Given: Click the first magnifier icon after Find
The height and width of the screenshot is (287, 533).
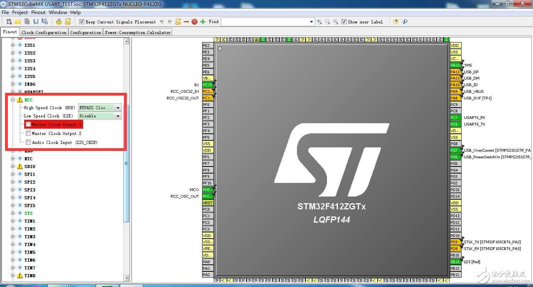Looking at the screenshot, I should point(319,22).
